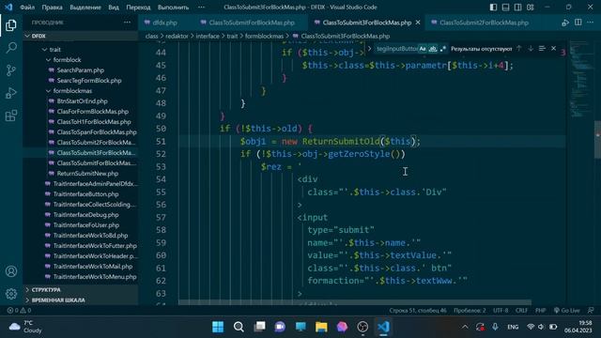Open the Выполнить menu
Screen dimensions: 601x338
pyautogui.click(x=173, y=8)
